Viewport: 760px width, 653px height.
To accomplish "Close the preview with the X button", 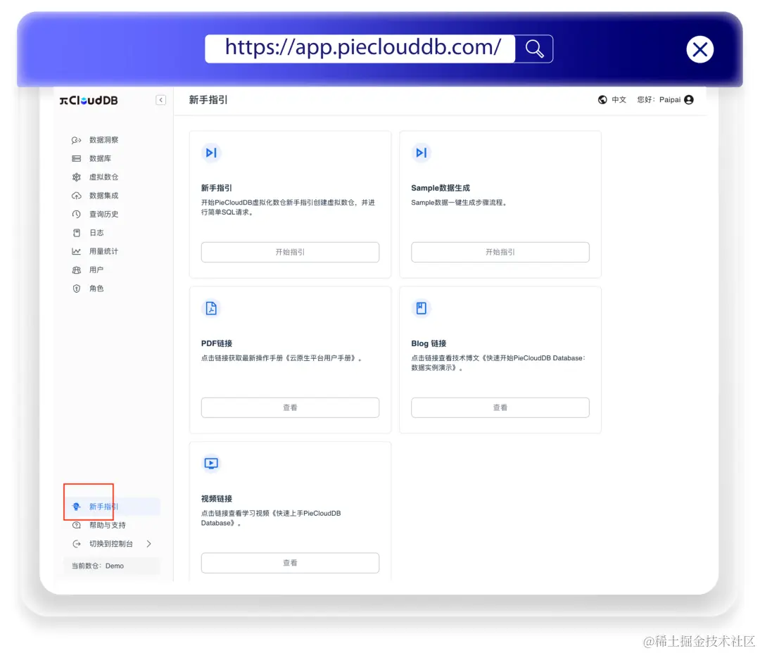I will pos(699,49).
